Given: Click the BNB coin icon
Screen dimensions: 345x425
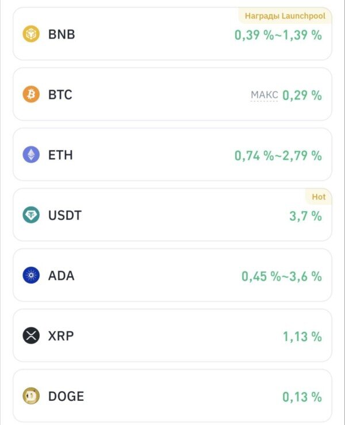Looking at the screenshot, I should click(31, 34).
